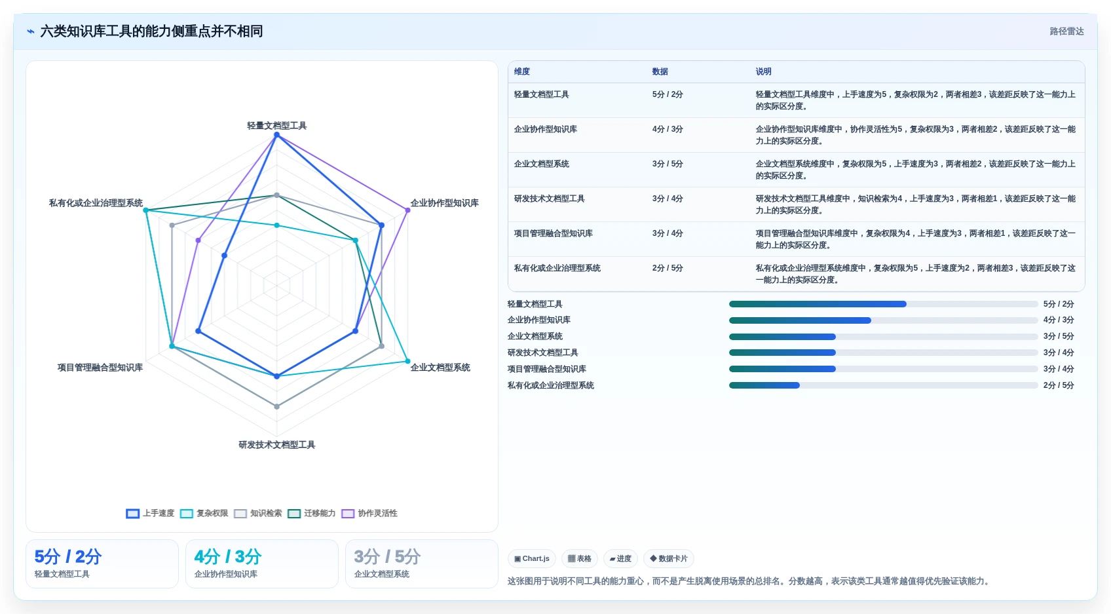Click the description starting 私有化或企业治理型系统维度中
Image resolution: width=1111 pixels, height=614 pixels.
point(916,274)
